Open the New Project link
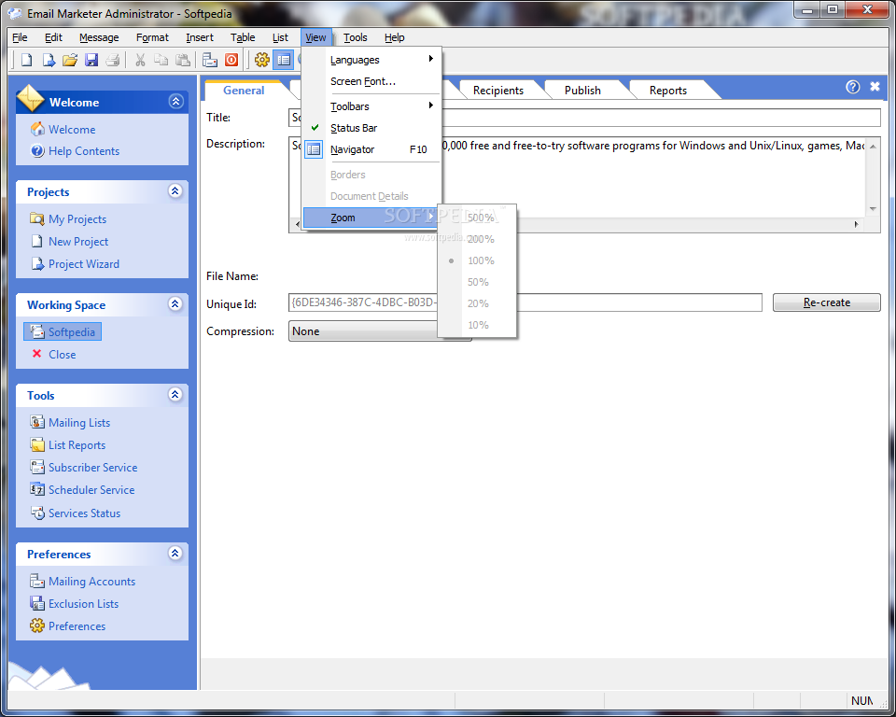 pyautogui.click(x=78, y=241)
